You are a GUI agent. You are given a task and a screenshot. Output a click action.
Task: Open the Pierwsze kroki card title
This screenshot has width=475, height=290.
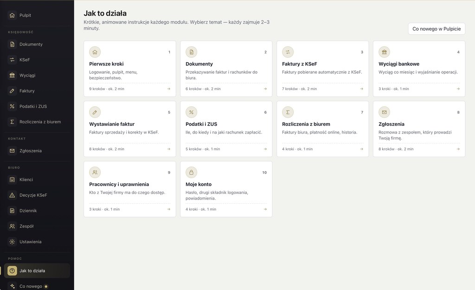pos(106,64)
